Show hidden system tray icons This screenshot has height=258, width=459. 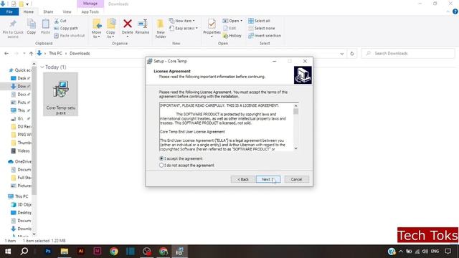(401, 252)
